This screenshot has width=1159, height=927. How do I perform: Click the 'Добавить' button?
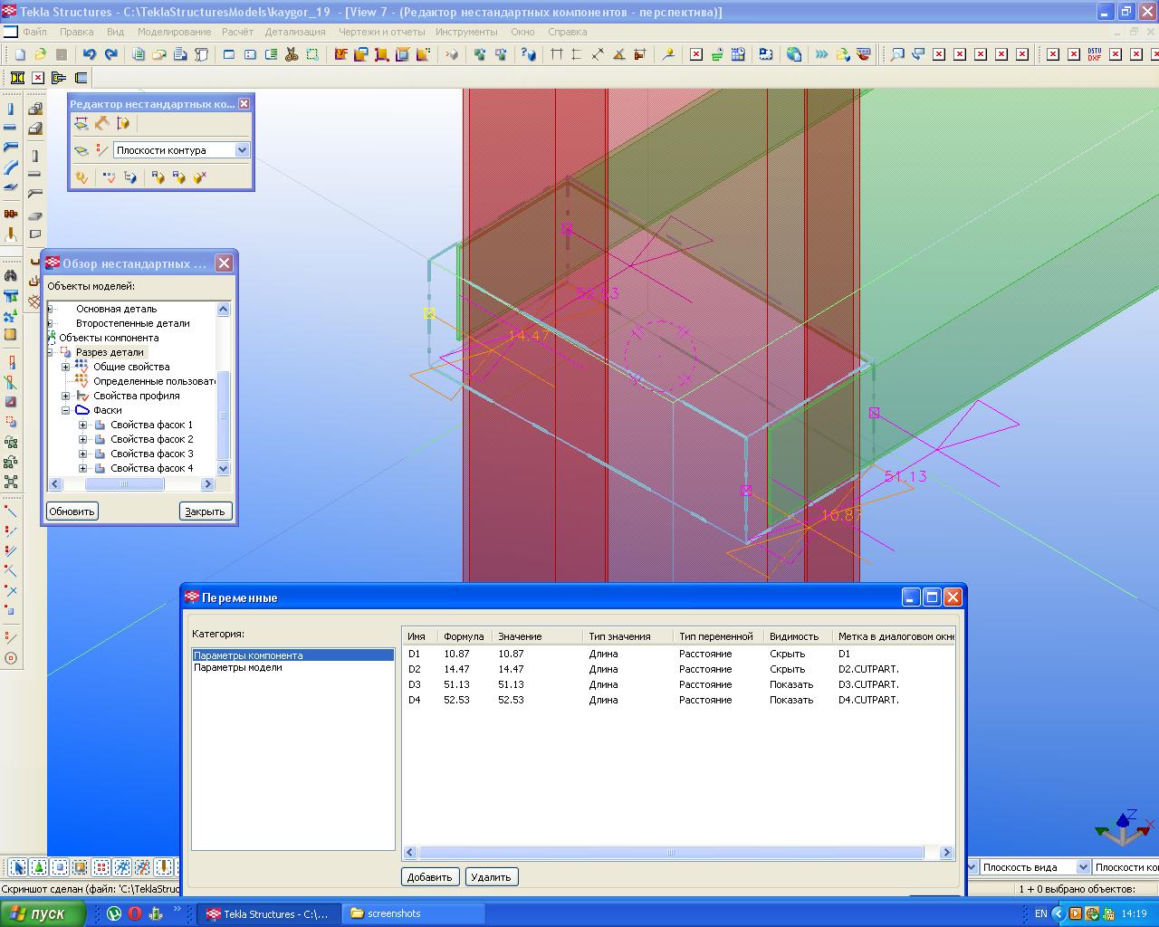(x=429, y=876)
